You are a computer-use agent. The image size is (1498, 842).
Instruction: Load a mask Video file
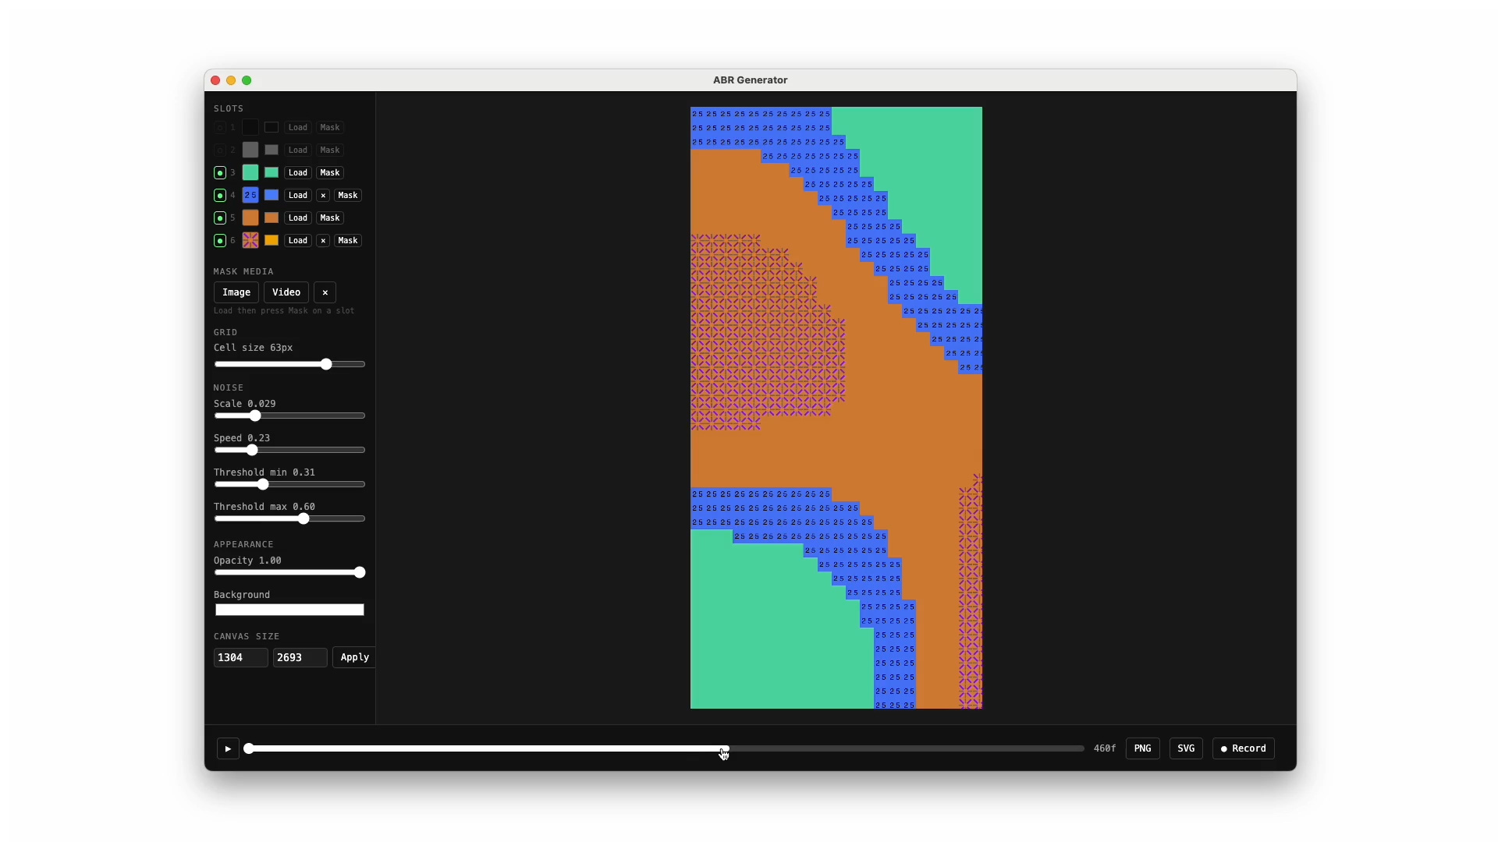click(x=286, y=292)
